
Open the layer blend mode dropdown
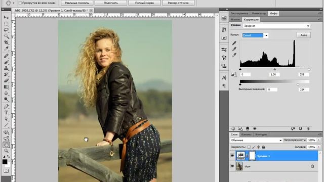pos(256,140)
